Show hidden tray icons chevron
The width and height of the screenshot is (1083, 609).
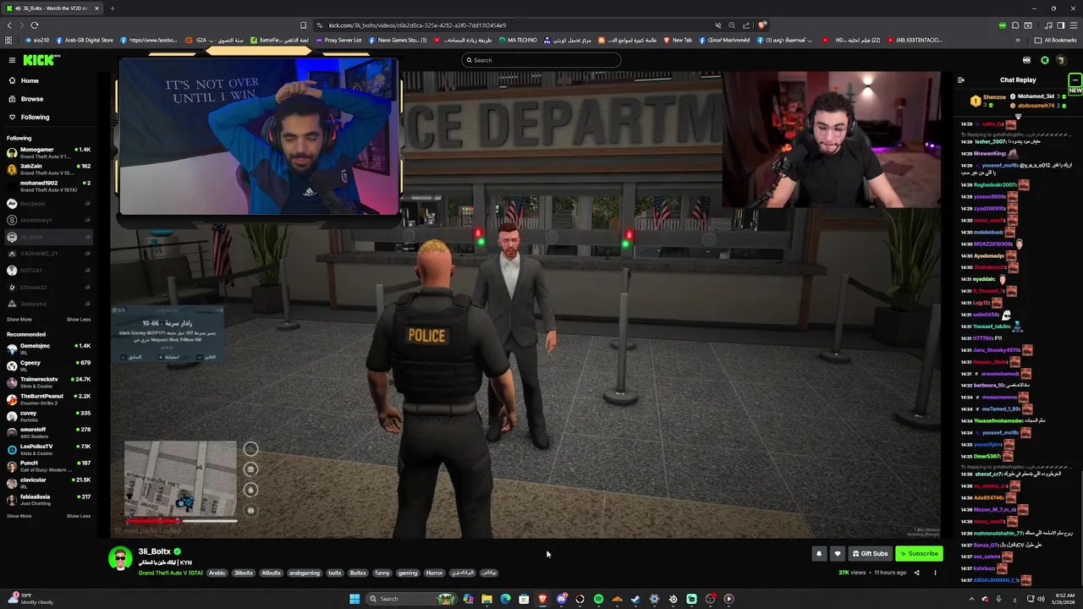click(x=970, y=599)
